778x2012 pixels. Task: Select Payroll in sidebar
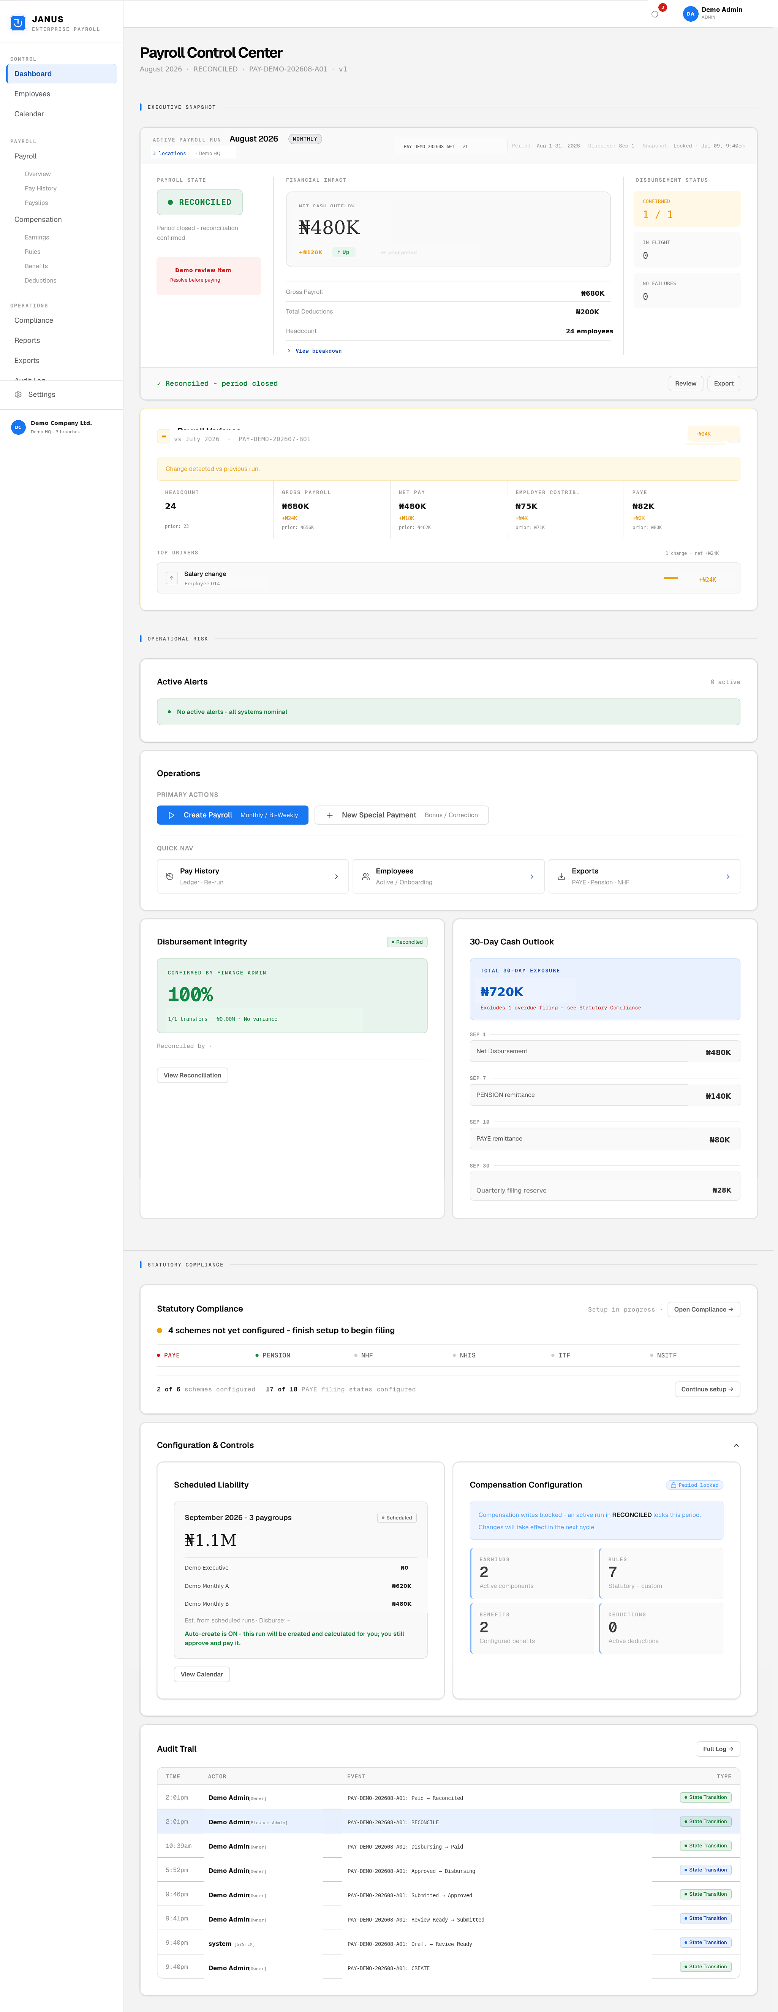(x=62, y=156)
